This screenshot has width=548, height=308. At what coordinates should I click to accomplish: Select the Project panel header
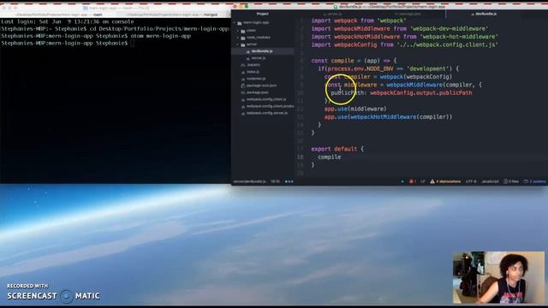coord(263,14)
